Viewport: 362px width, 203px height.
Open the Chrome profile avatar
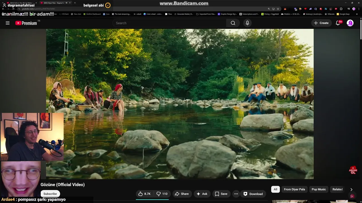[354, 9]
